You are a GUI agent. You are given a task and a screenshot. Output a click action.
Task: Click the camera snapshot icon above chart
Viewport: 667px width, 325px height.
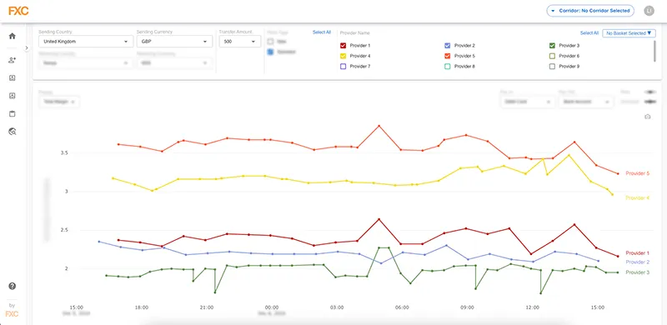coord(648,117)
